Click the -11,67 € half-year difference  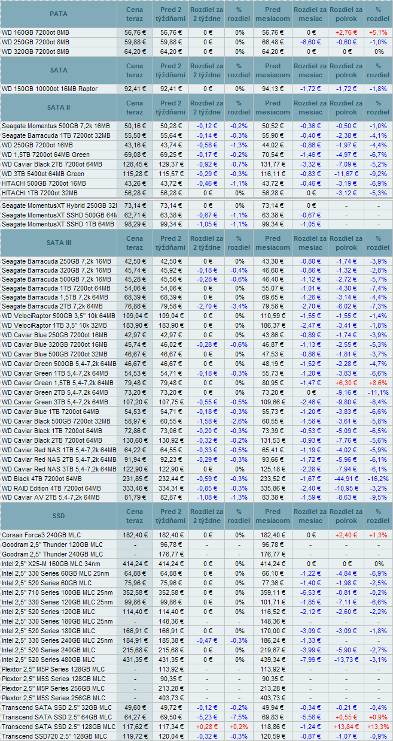click(x=346, y=174)
